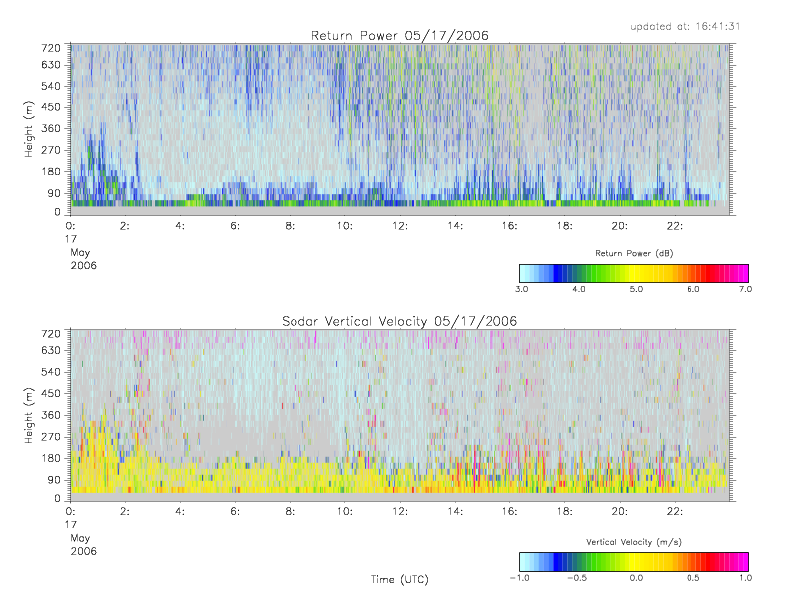Click height tick 0 on Vertical Velocity plot
787x608 pixels.
57,499
